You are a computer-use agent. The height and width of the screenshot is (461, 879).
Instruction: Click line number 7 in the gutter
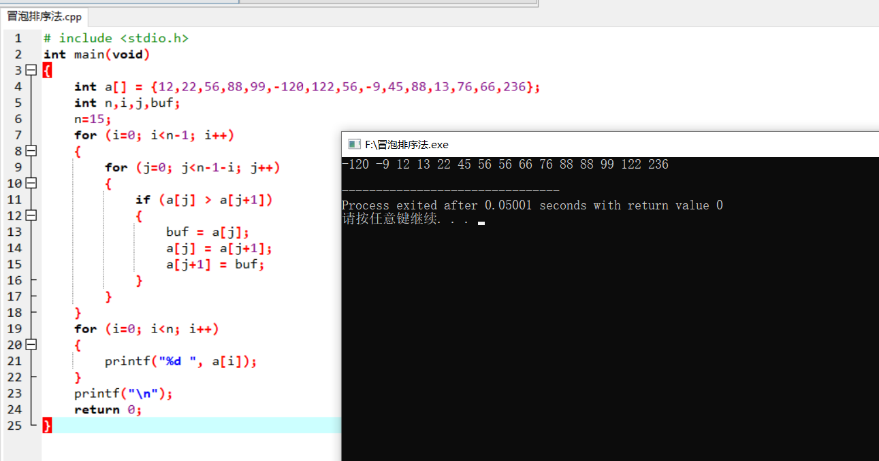click(x=18, y=135)
